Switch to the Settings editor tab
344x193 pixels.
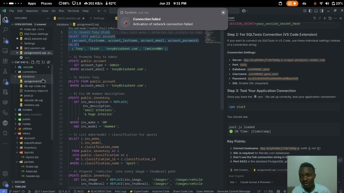pos(99,18)
